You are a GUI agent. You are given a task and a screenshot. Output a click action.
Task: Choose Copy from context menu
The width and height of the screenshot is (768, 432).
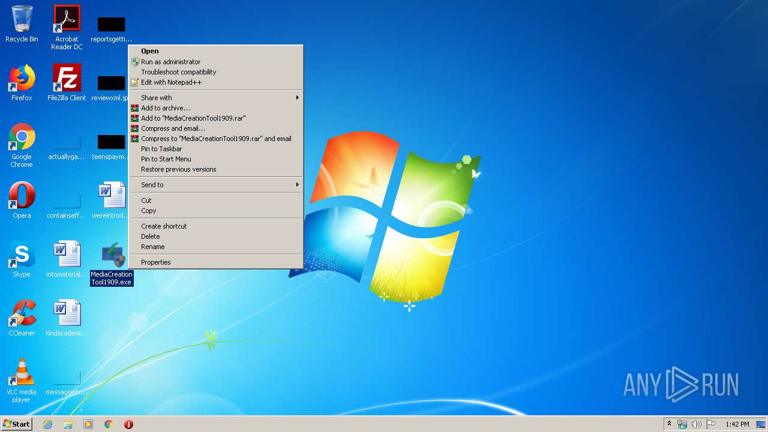point(216,211)
